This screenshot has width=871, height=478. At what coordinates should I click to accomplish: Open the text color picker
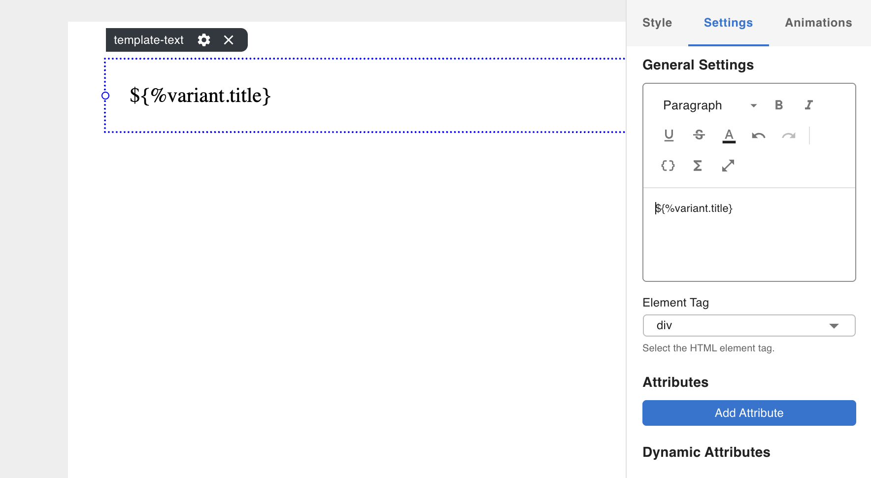click(x=729, y=136)
